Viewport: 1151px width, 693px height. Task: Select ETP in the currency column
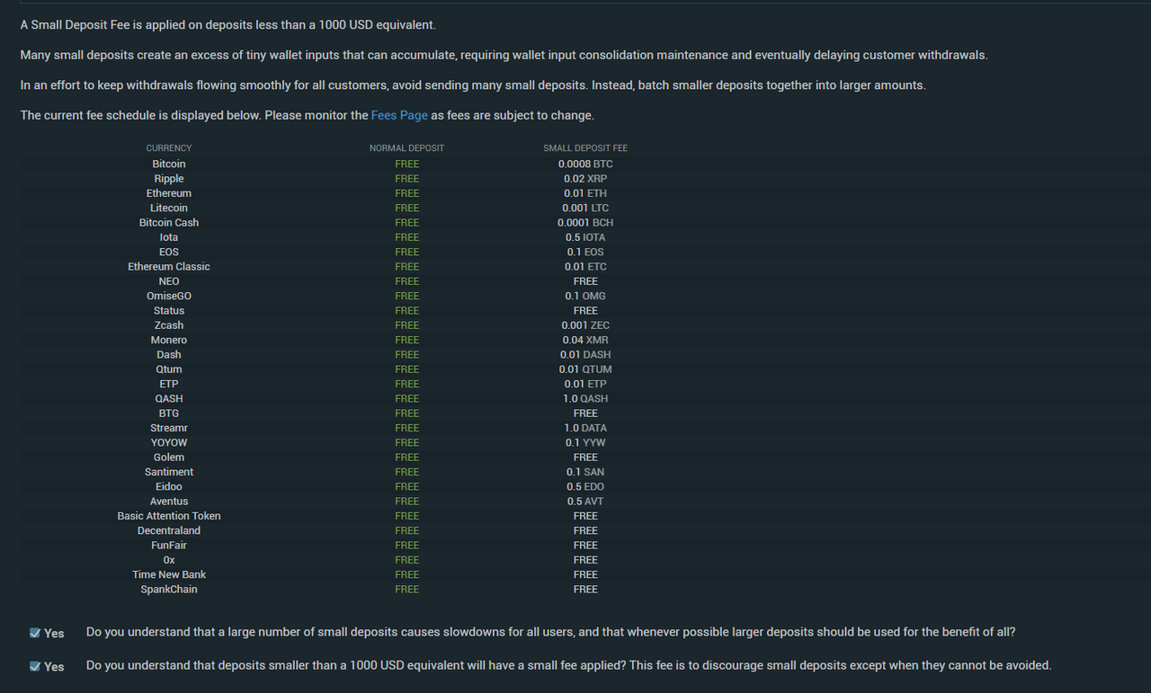(x=169, y=384)
